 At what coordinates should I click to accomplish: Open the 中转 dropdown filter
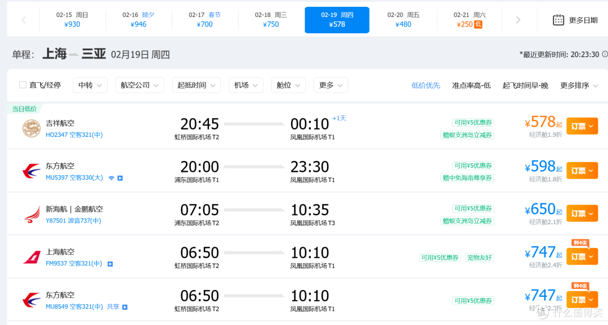pos(90,85)
